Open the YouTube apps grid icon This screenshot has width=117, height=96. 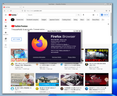click(x=93, y=15)
